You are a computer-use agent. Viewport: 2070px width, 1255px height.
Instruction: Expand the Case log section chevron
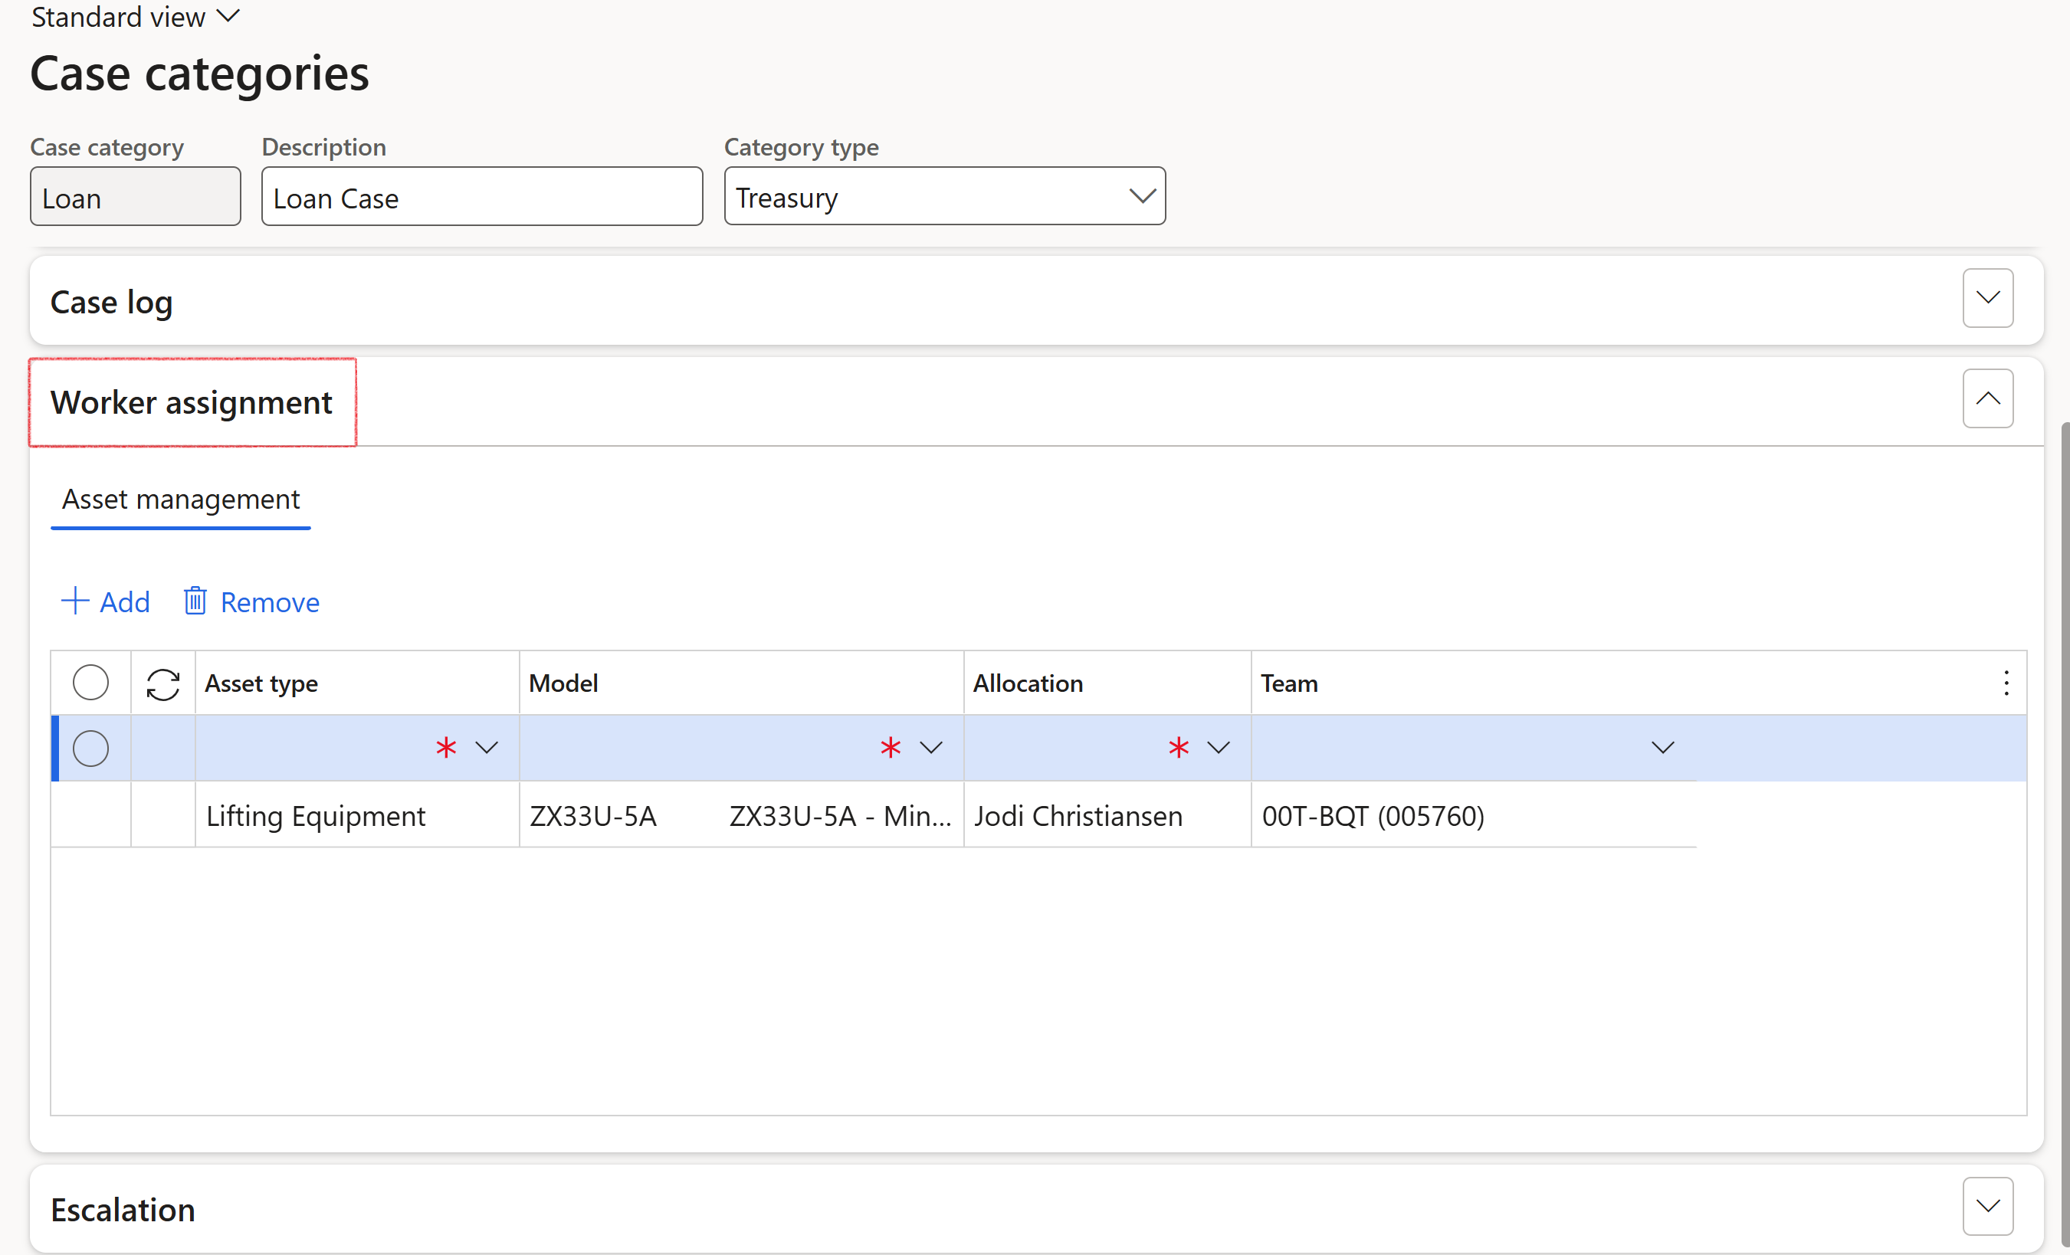pos(1986,298)
